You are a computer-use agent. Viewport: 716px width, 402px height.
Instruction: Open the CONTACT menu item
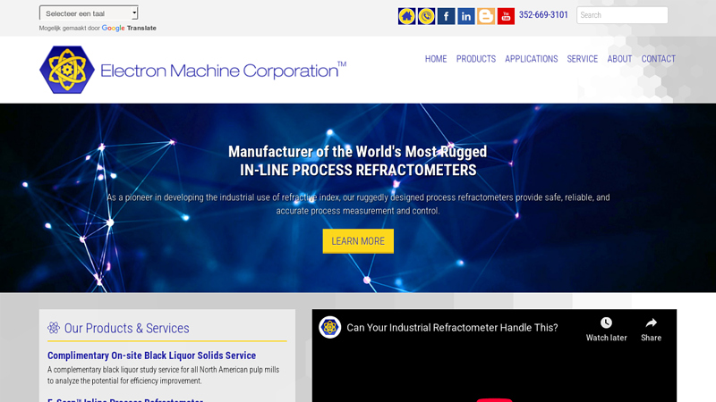658,59
